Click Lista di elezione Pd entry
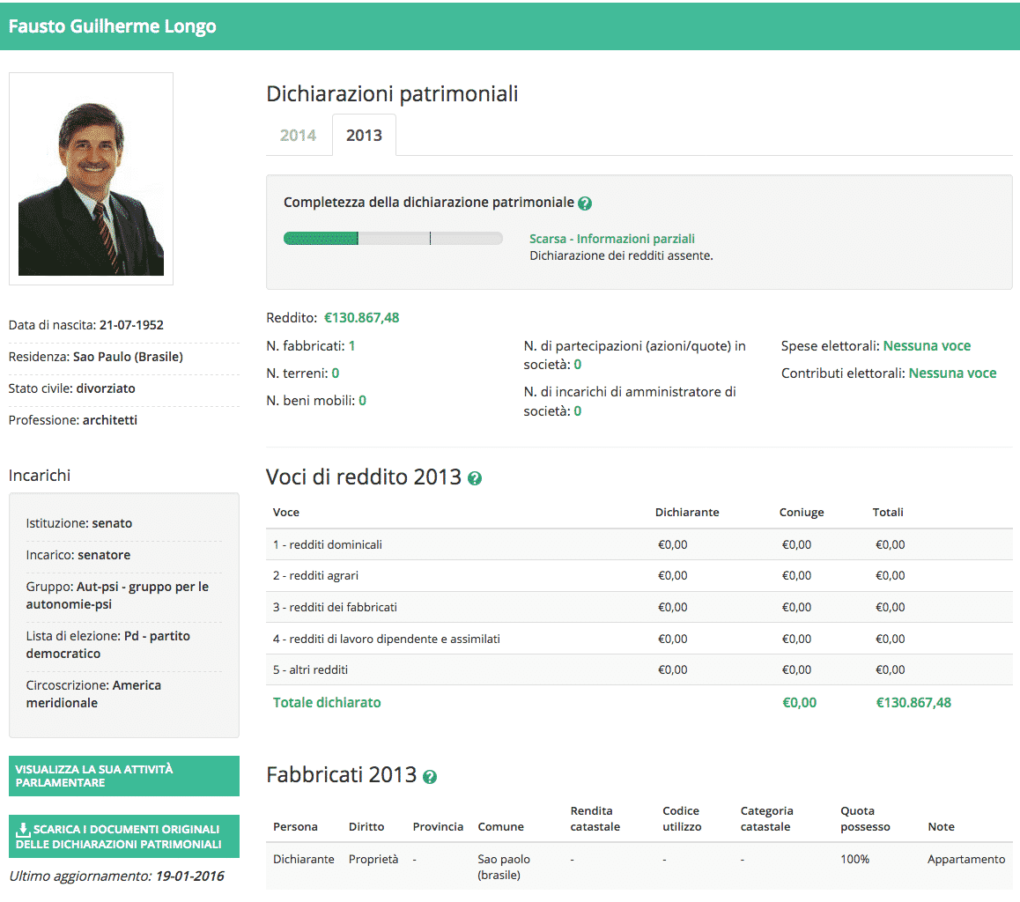 [108, 645]
